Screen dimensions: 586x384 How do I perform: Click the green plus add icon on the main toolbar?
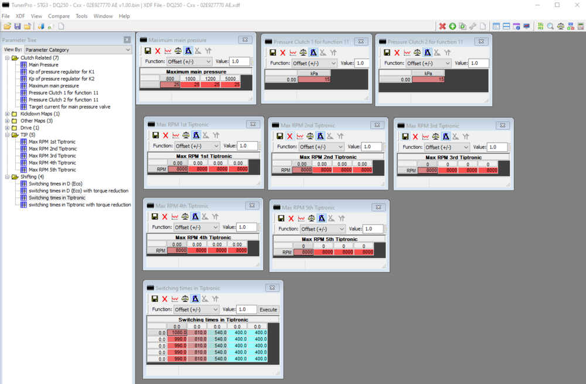[x=452, y=26]
